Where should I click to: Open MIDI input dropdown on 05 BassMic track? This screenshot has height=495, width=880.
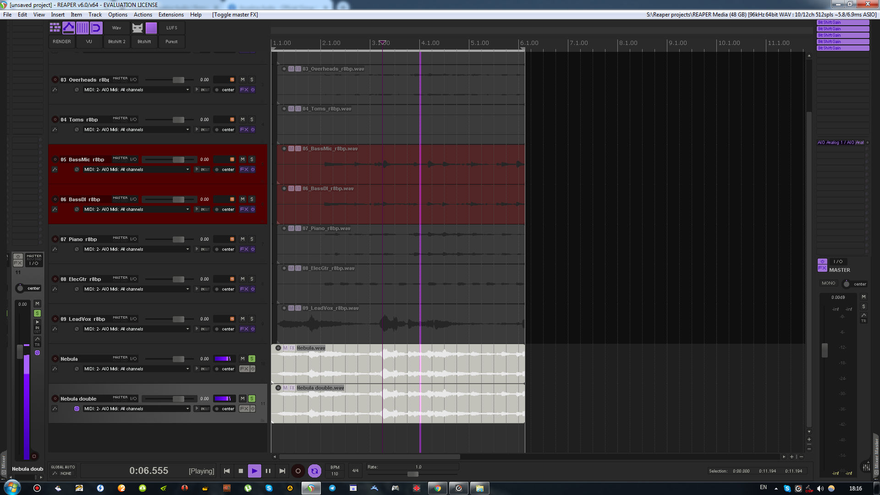(x=137, y=170)
